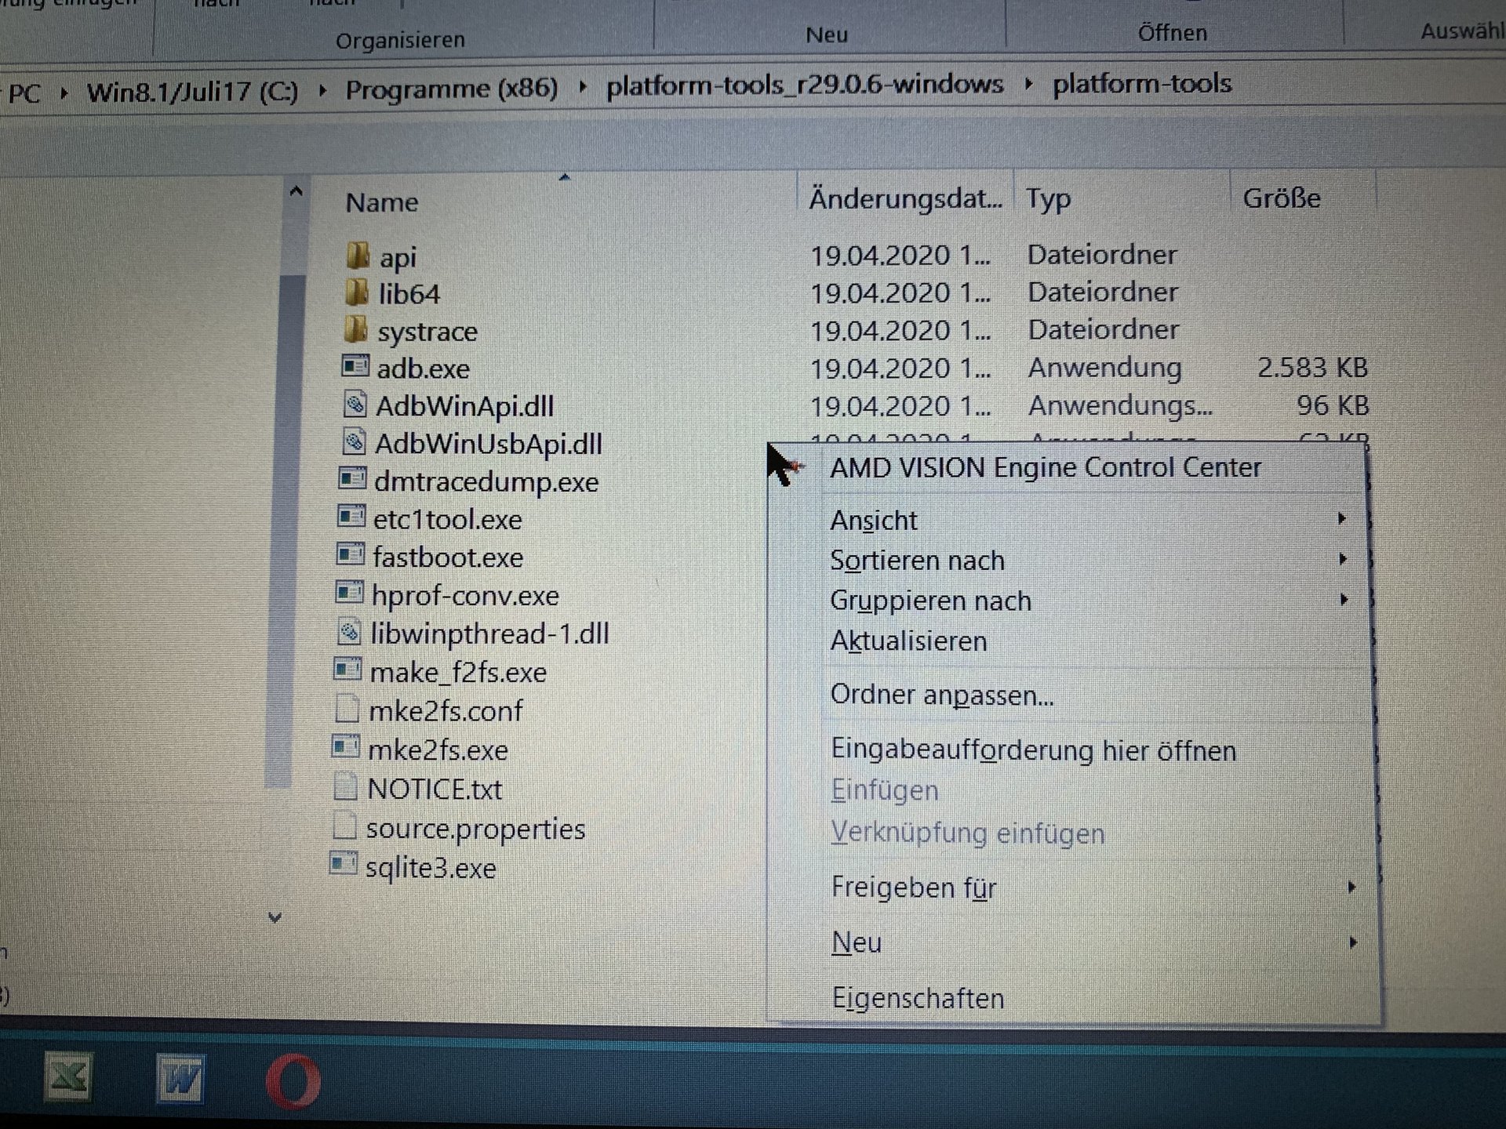
Task: Click the adb.exe application icon
Action: point(355,366)
